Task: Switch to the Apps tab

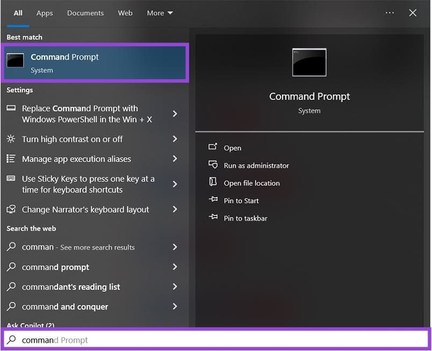Action: pos(45,13)
